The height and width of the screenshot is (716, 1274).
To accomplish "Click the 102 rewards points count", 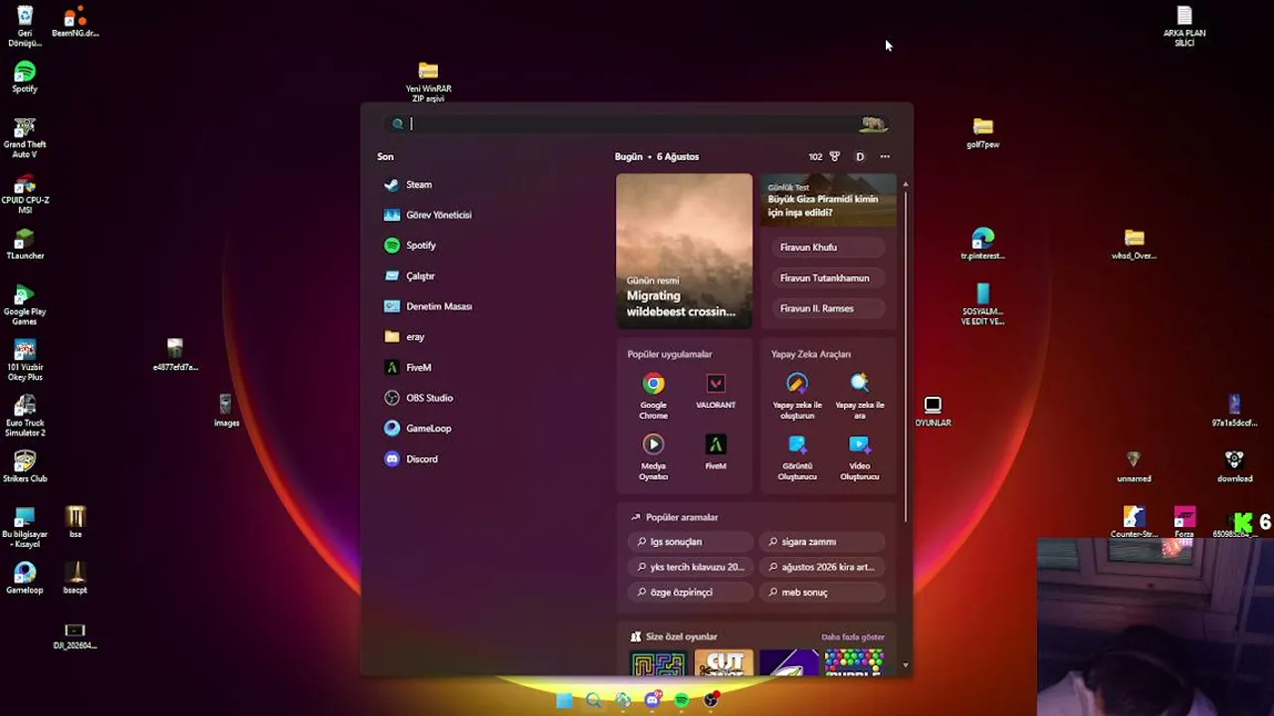I will pyautogui.click(x=815, y=156).
